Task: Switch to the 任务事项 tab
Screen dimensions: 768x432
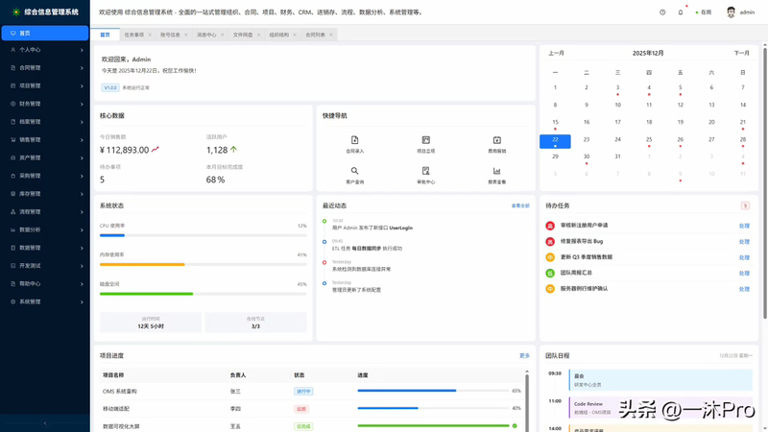Action: pos(133,35)
